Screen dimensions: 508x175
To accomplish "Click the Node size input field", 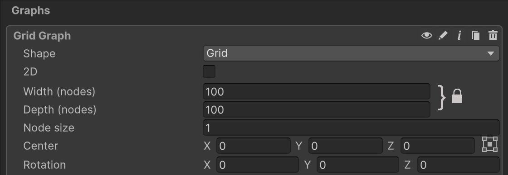I will [351, 128].
